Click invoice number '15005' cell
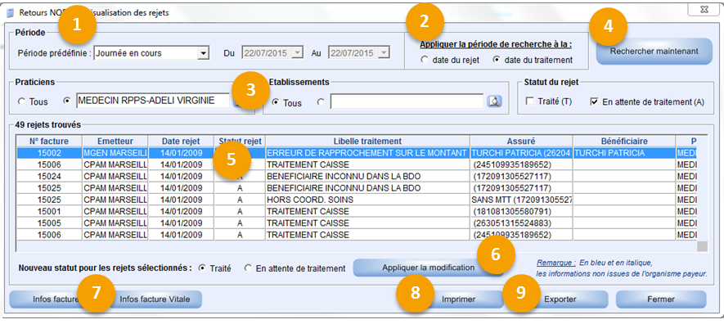Screen dimensions: 724x324 [49, 223]
